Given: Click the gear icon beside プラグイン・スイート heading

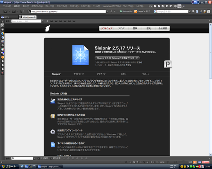Looking at the screenshot, I should 53,132.
